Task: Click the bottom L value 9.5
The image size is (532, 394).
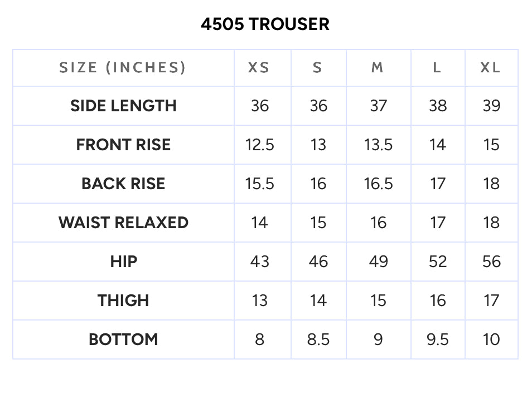Action: (x=438, y=339)
